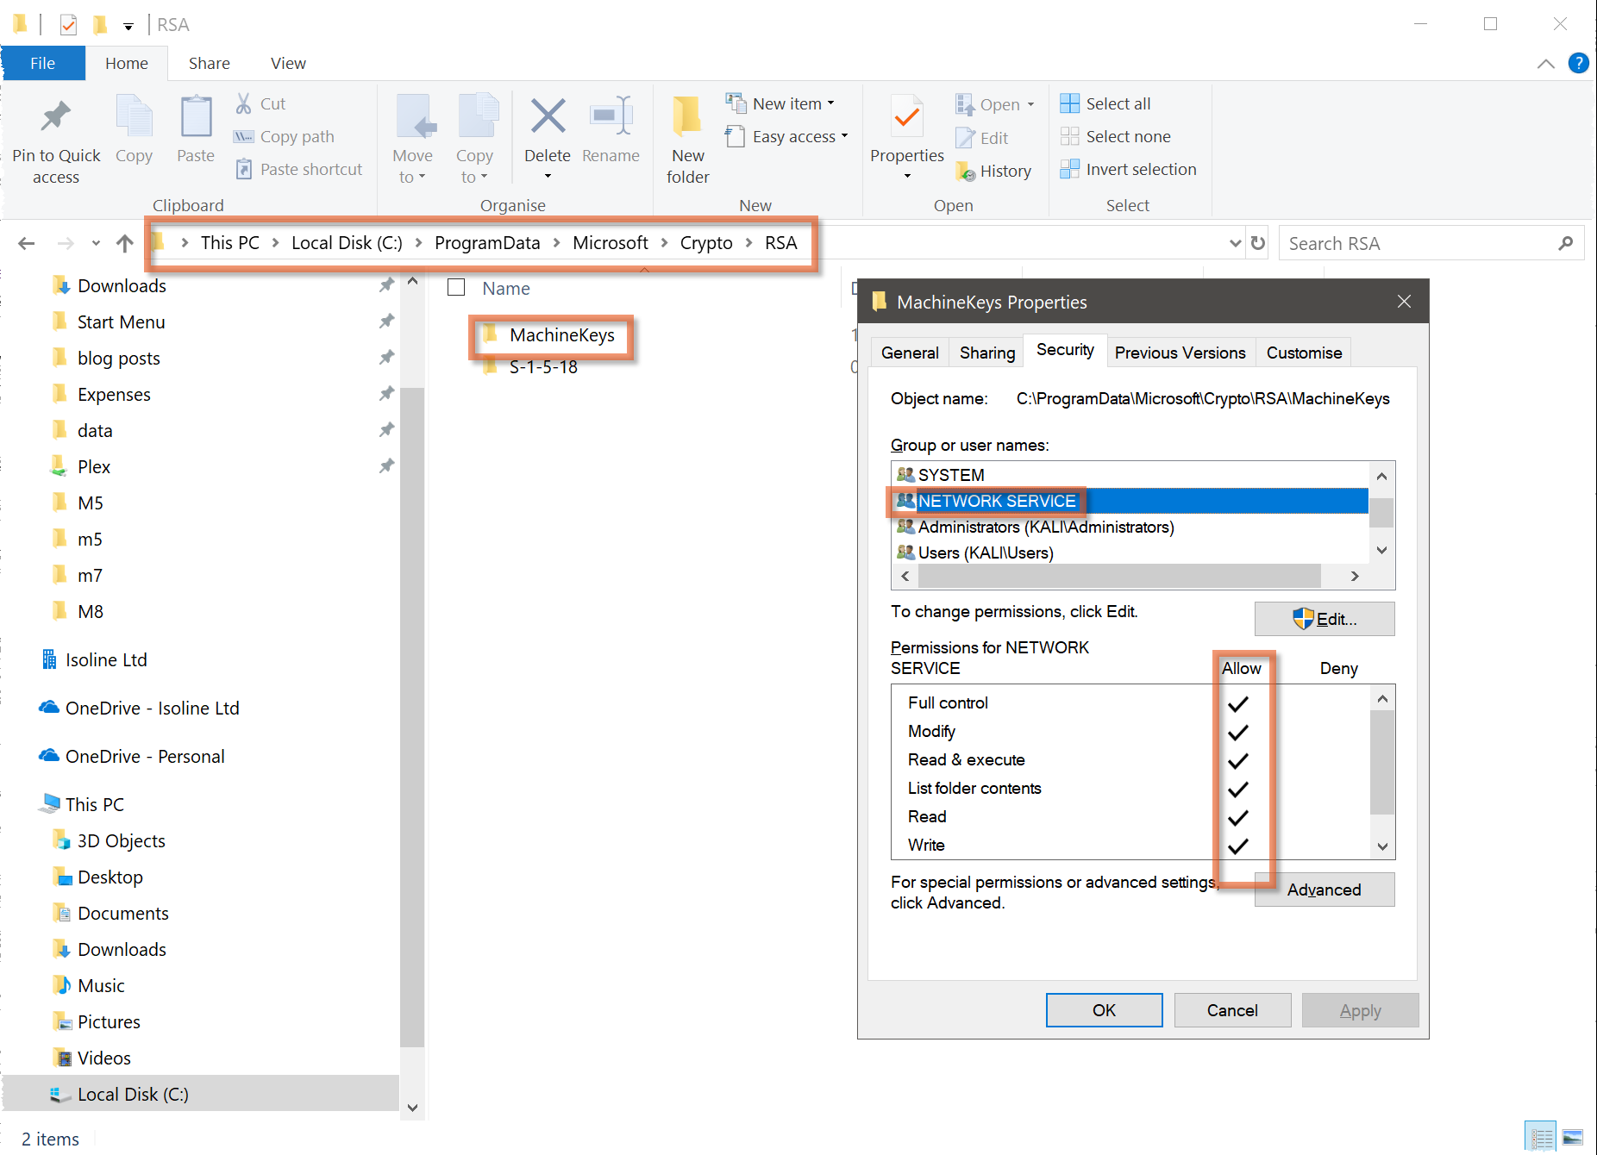The height and width of the screenshot is (1155, 1597).
Task: Open the address bar history dropdown
Action: (1235, 243)
